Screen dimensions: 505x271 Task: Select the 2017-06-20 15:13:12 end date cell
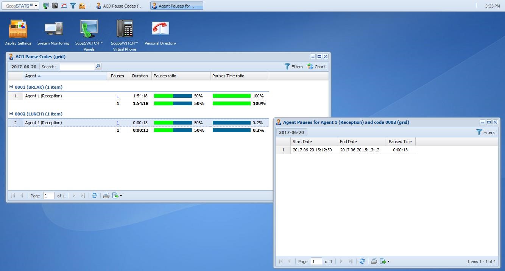point(362,150)
